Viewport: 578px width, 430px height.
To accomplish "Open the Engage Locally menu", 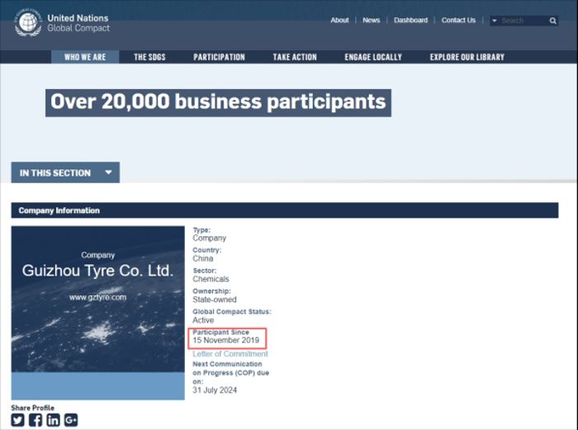I will coord(373,57).
